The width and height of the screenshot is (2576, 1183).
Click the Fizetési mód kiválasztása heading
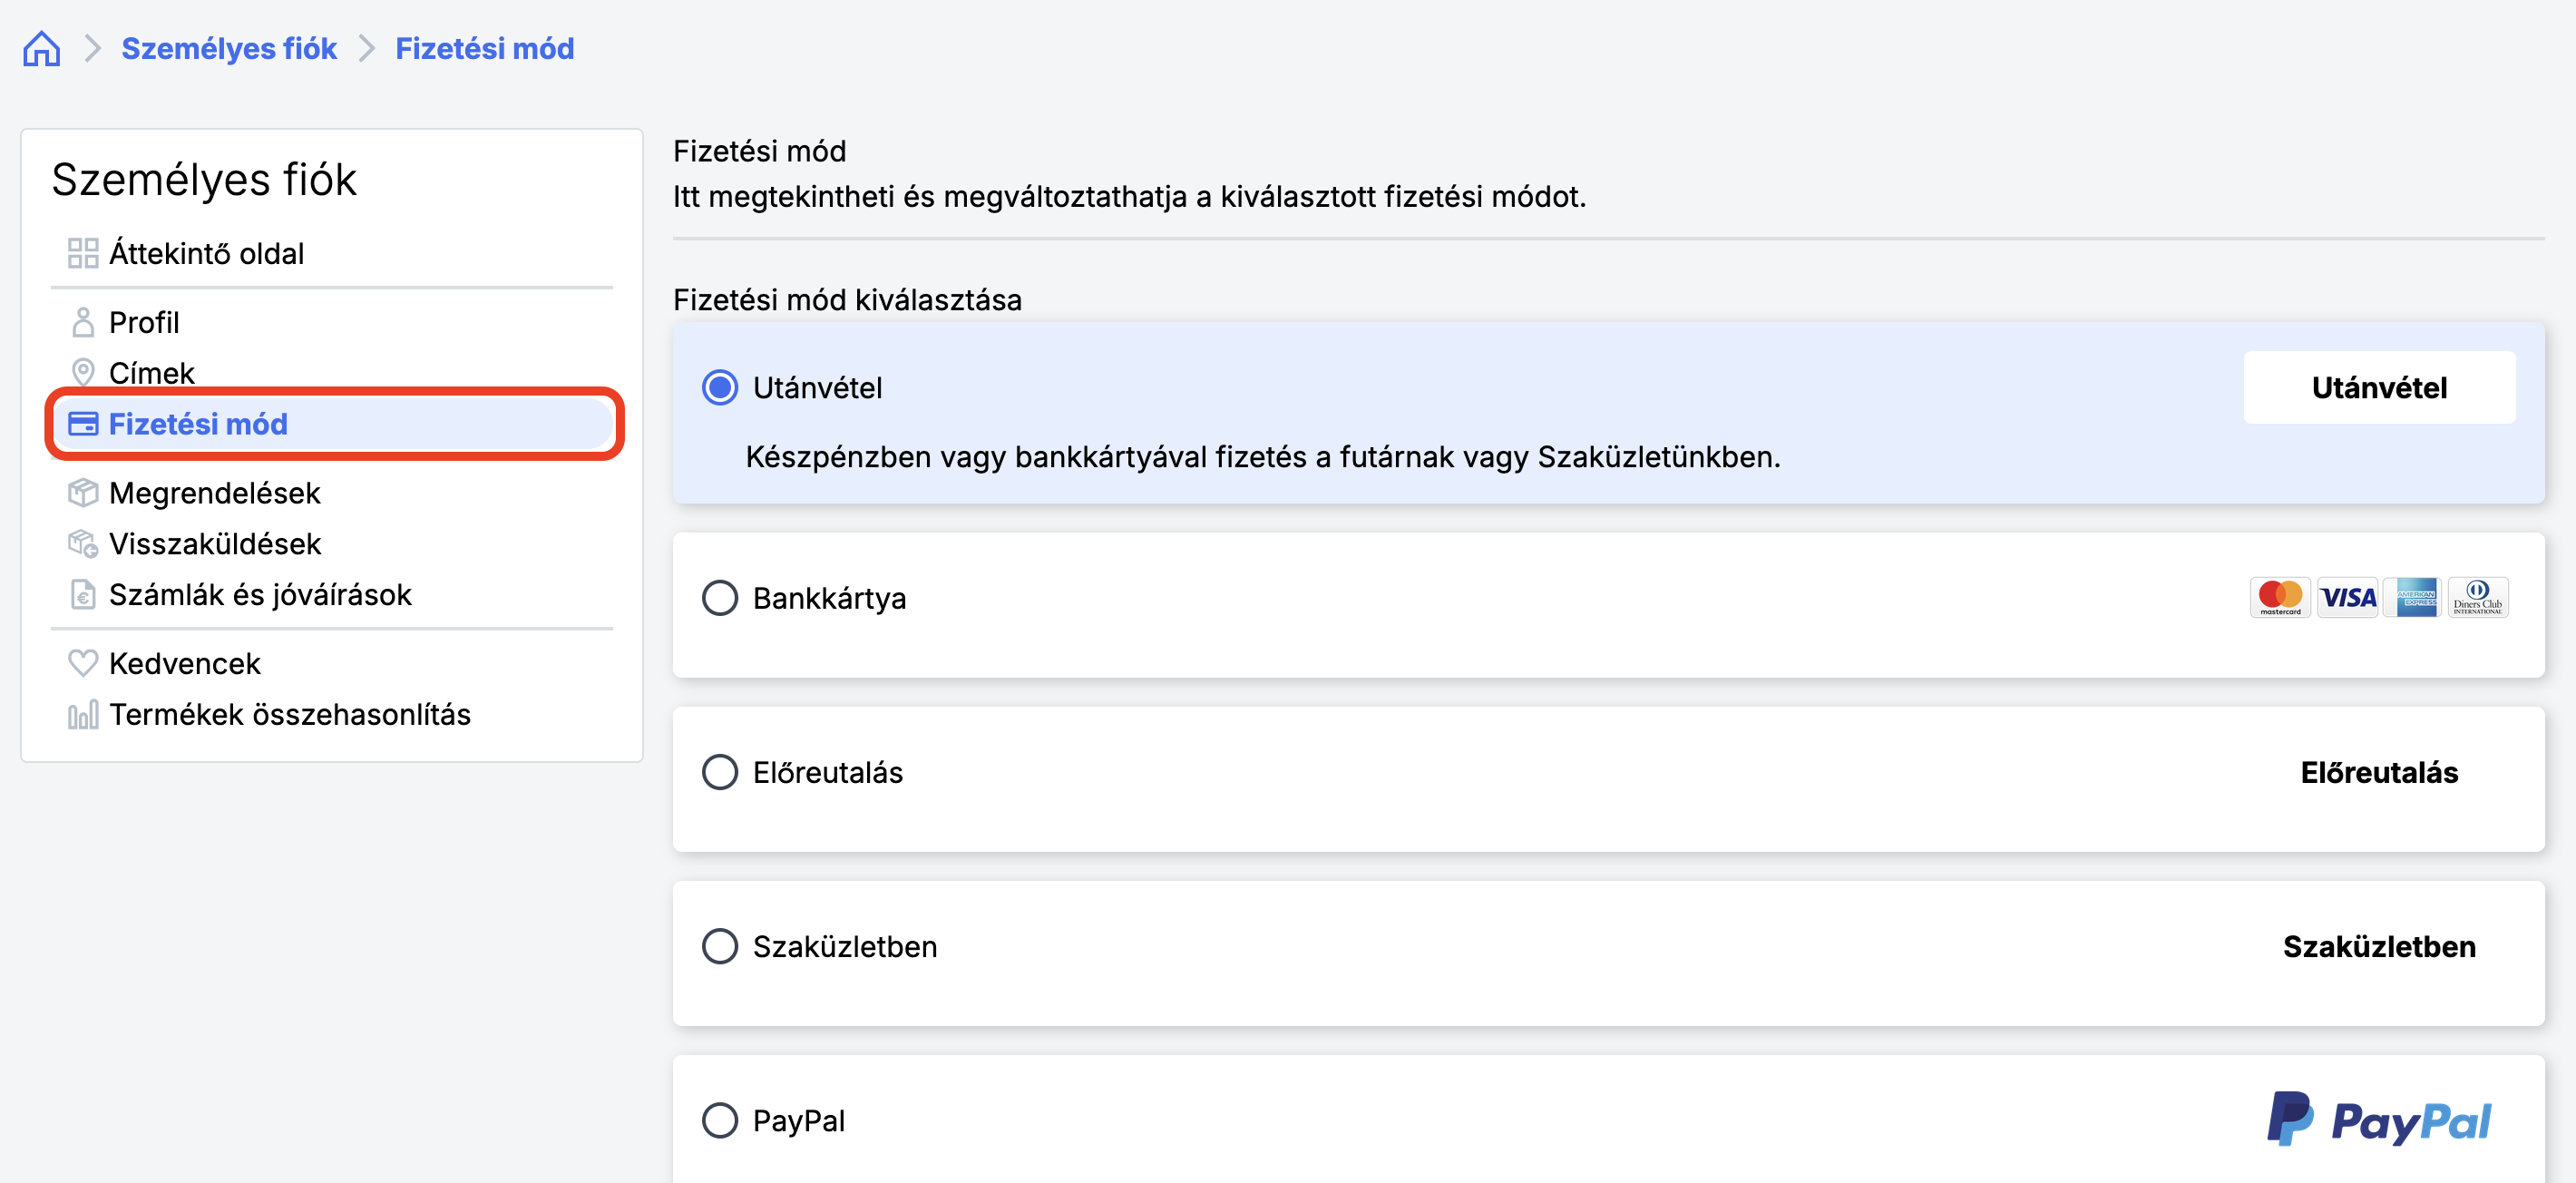[847, 300]
